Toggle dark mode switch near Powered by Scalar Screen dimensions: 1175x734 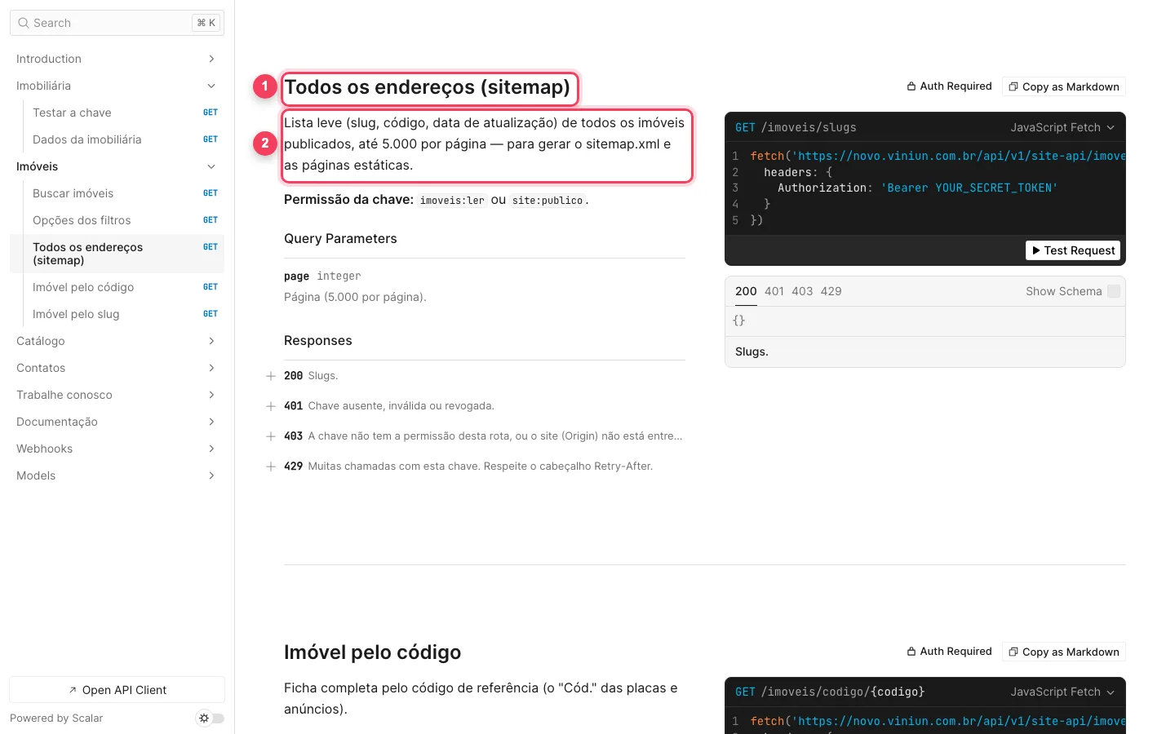(x=211, y=719)
